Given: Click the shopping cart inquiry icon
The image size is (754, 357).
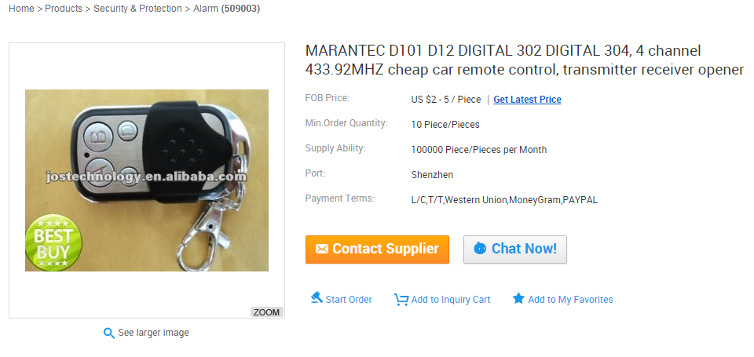Looking at the screenshot, I should [x=401, y=300].
